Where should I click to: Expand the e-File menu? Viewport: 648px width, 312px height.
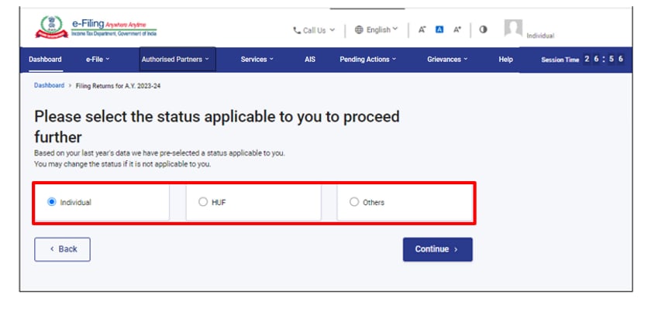coord(98,60)
